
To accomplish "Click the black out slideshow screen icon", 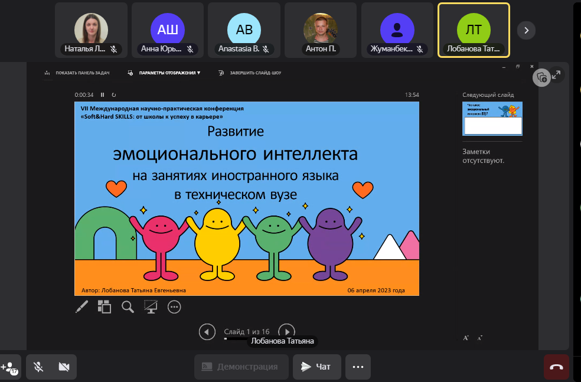I will click(151, 306).
